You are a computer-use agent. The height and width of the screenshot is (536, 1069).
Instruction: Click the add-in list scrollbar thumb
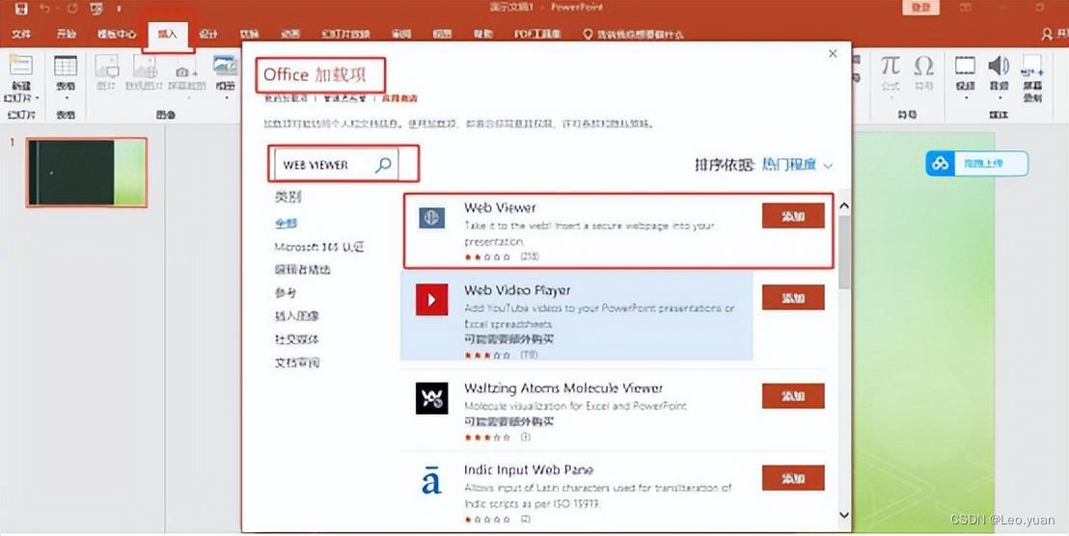(844, 252)
